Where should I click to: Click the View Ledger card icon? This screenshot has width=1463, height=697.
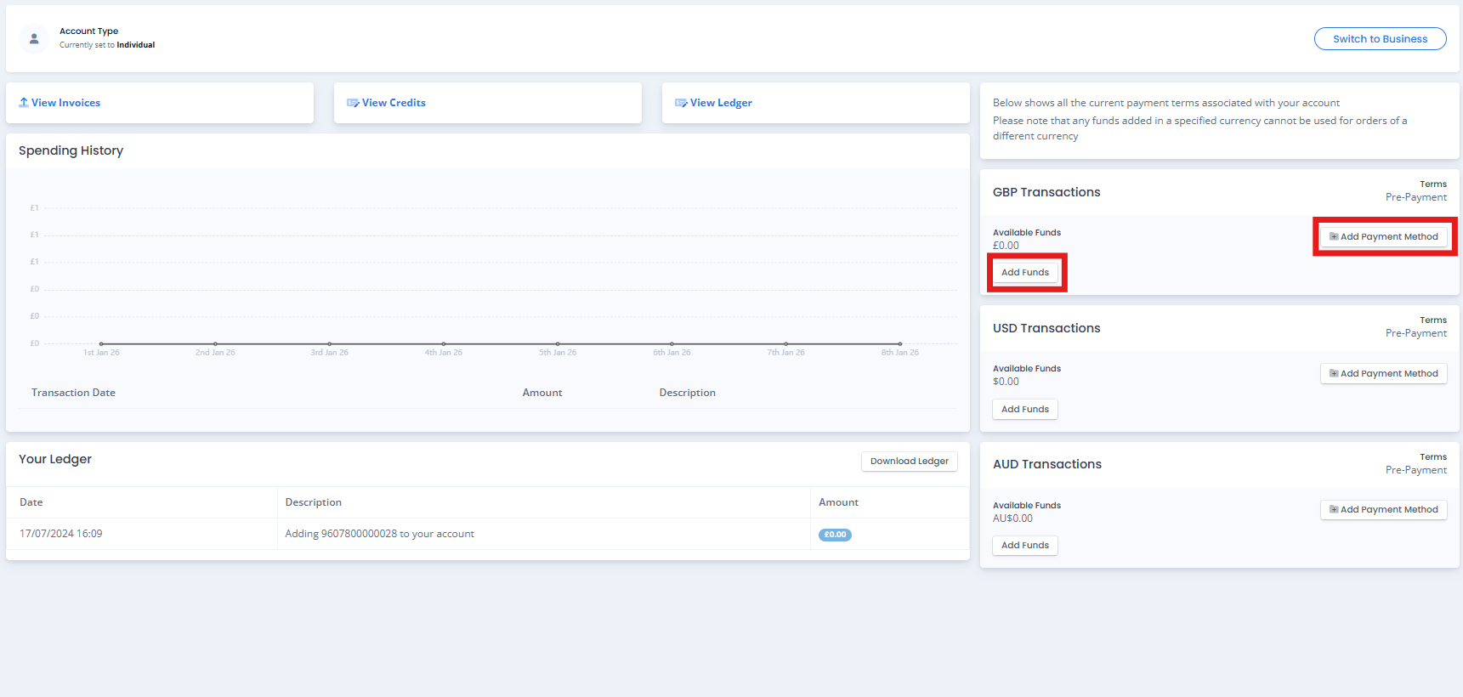[x=681, y=103]
